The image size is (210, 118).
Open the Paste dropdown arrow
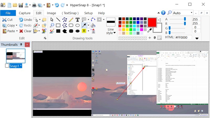[17, 31]
